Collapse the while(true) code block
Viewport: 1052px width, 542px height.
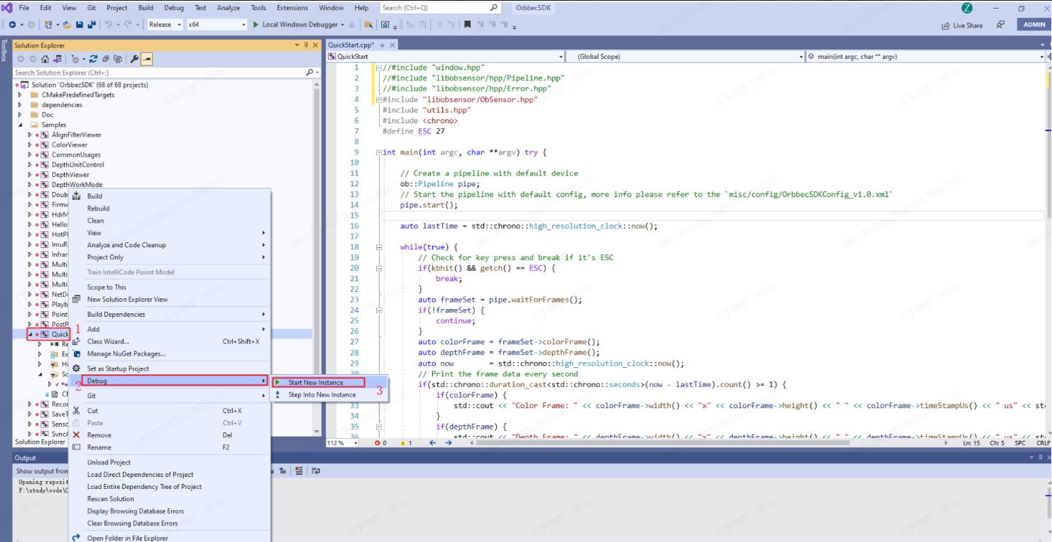click(378, 247)
